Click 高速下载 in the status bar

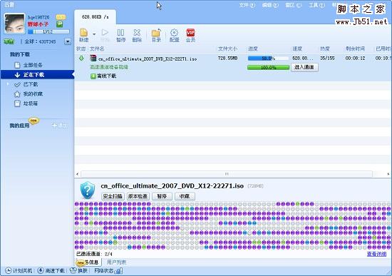point(51,270)
